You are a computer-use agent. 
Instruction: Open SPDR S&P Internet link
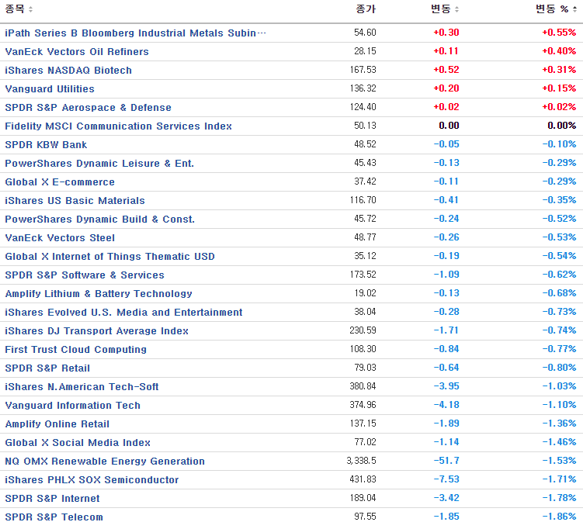[52, 498]
